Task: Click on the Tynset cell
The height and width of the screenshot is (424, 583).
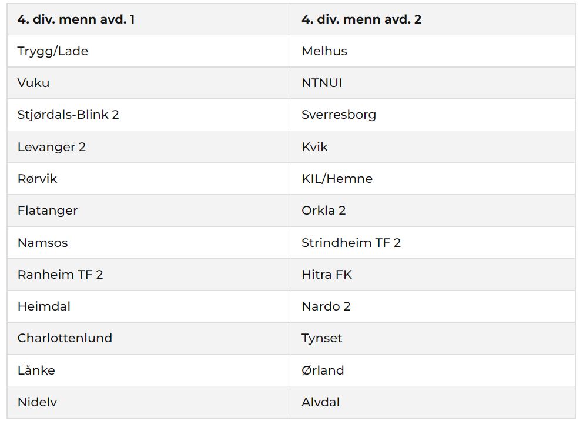Action: click(x=321, y=338)
